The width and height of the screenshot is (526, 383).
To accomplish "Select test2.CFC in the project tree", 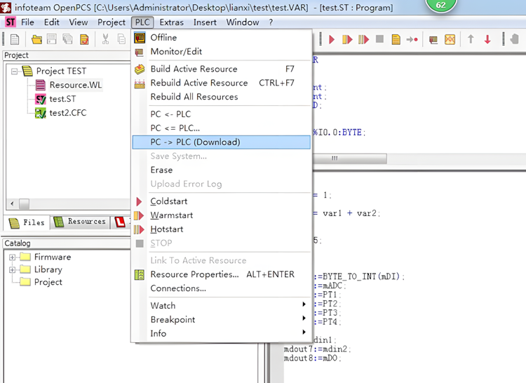I will (67, 112).
